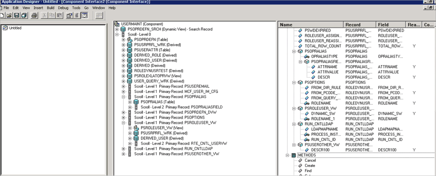Expand Scroll Level 2 RTE_CNTL_USERVW node
436x176 pixels.
point(130,144)
